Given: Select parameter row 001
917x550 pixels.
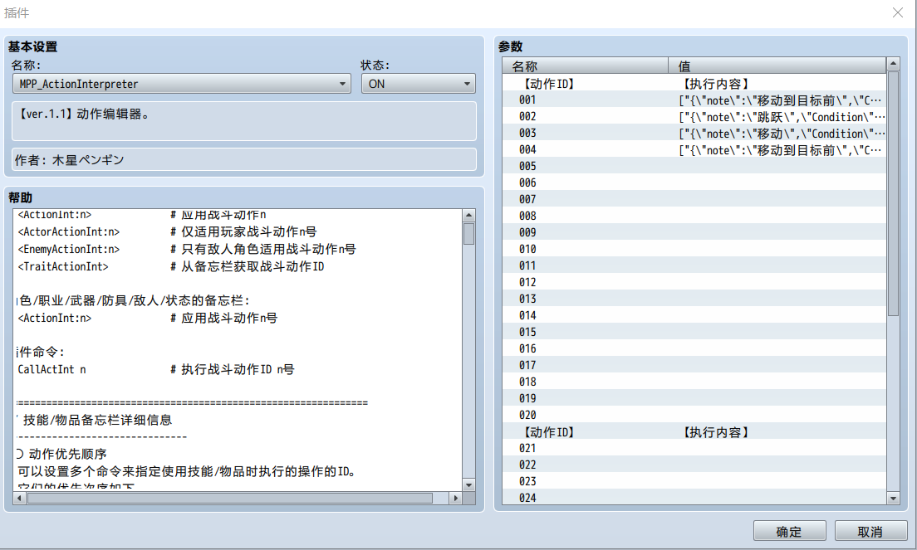Looking at the screenshot, I should (694, 100).
